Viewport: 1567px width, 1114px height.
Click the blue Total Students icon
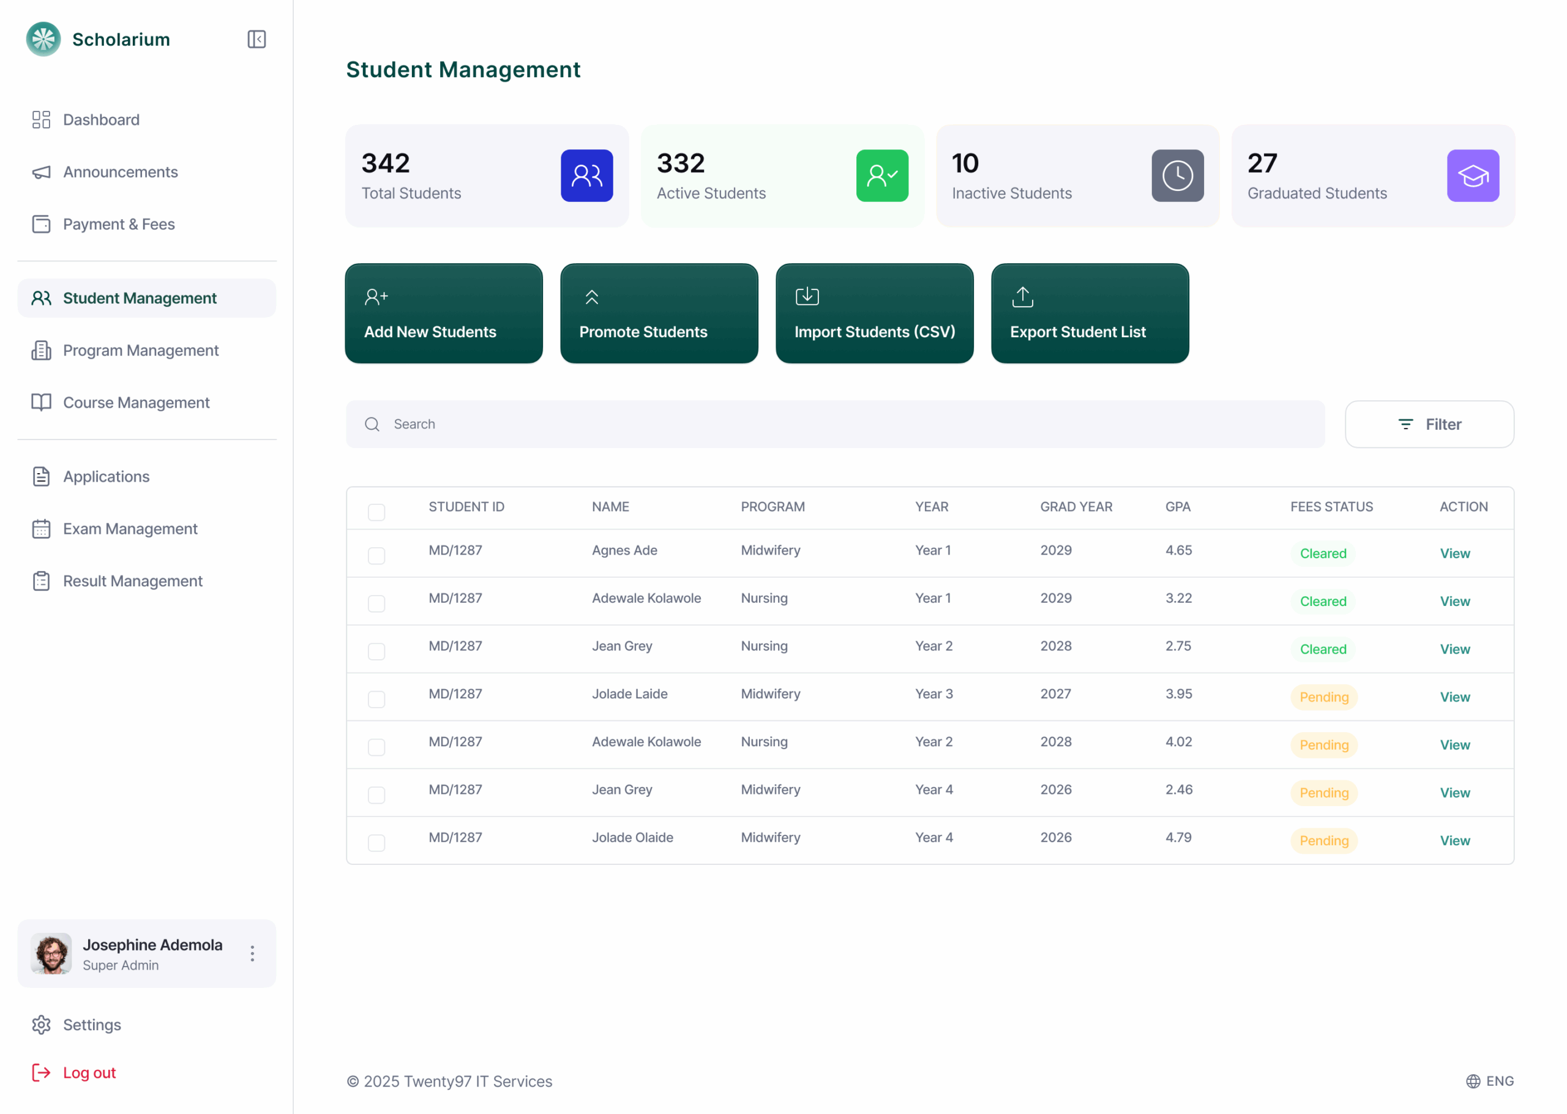click(x=586, y=176)
